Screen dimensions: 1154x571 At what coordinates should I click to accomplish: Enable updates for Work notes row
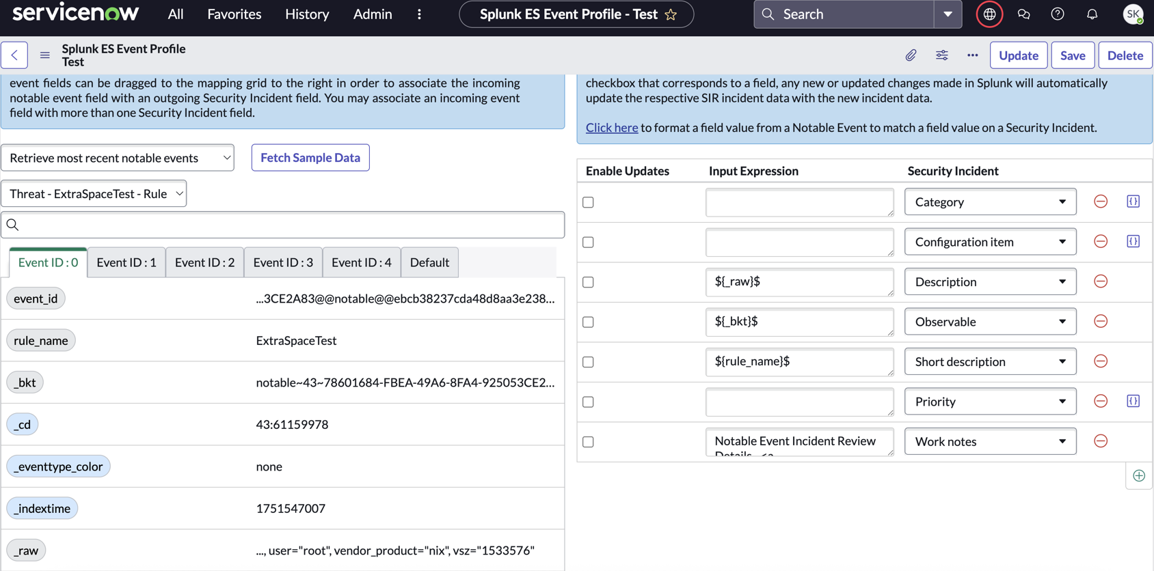pos(588,442)
